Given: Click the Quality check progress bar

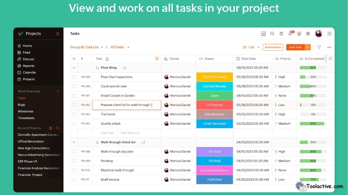Looking at the screenshot, I should [313, 123].
